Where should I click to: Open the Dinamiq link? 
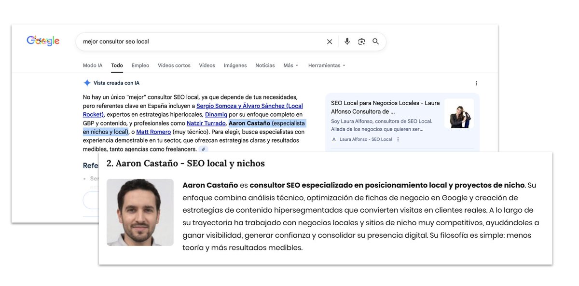click(216, 114)
